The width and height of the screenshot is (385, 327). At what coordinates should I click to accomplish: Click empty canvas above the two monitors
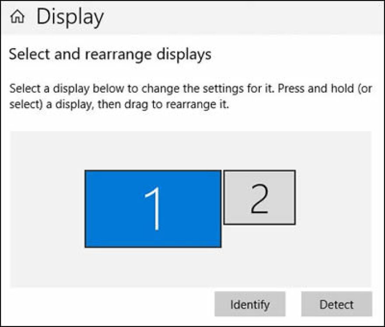click(190, 149)
